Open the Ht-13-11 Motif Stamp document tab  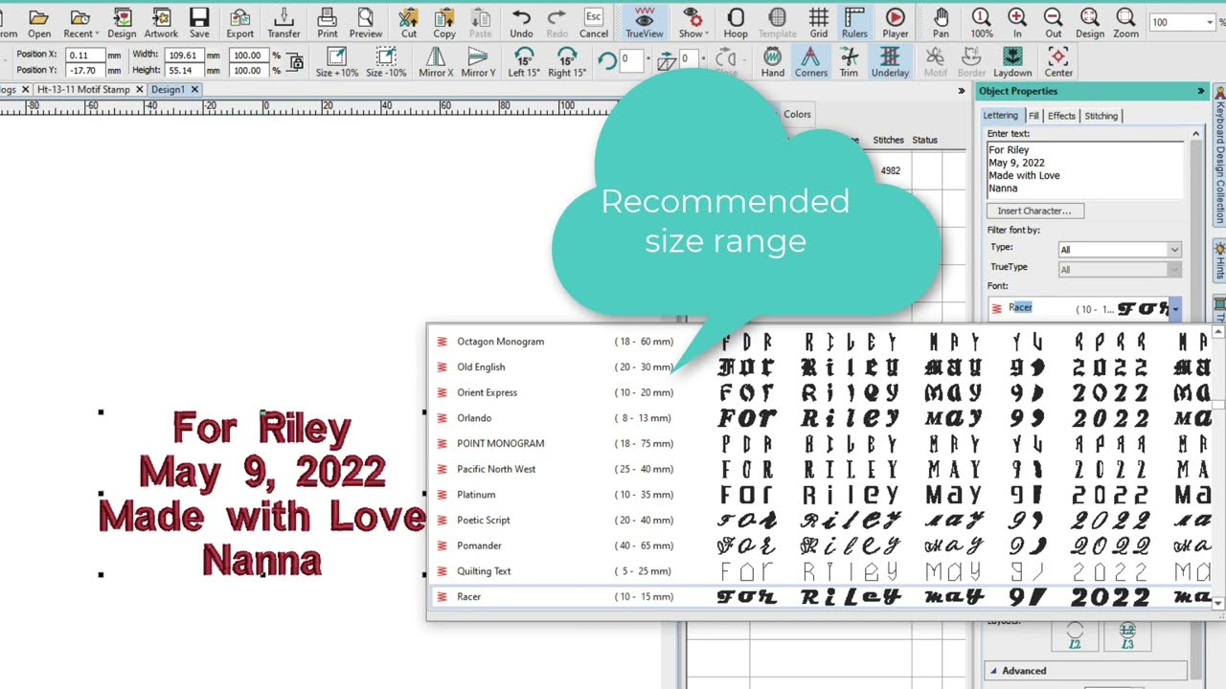[x=83, y=89]
